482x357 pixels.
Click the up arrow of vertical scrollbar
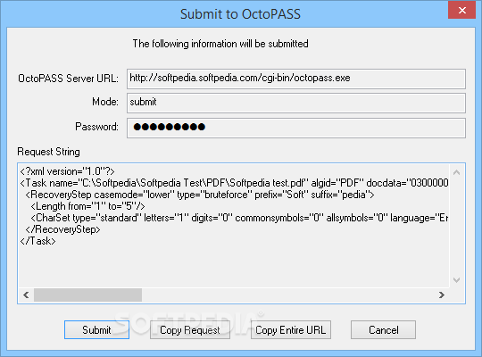[456, 172]
